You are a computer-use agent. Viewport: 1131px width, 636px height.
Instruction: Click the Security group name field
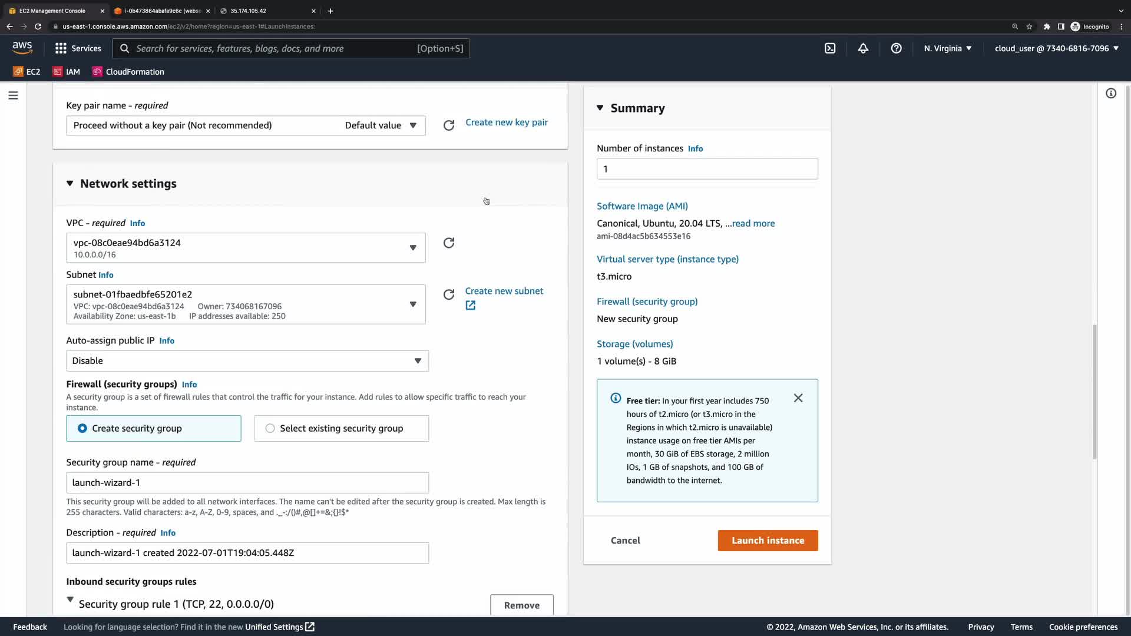coord(247,483)
